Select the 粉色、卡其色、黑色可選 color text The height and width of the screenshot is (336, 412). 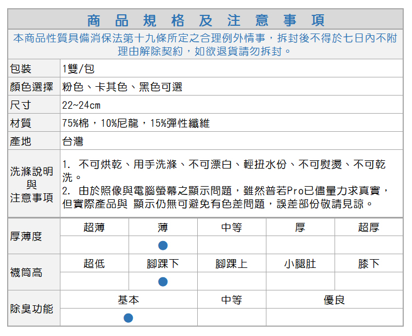tap(122, 87)
